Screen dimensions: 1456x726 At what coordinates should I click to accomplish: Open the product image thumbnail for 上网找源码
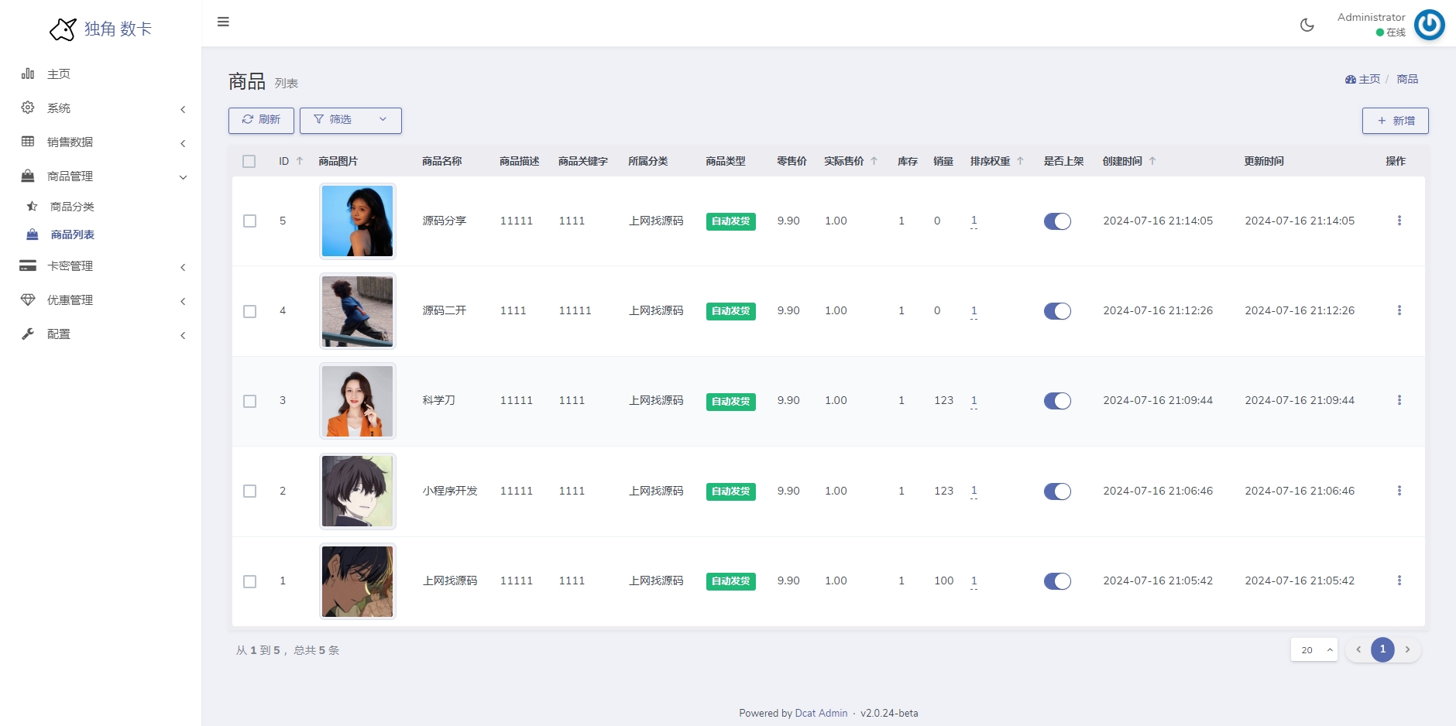point(357,581)
